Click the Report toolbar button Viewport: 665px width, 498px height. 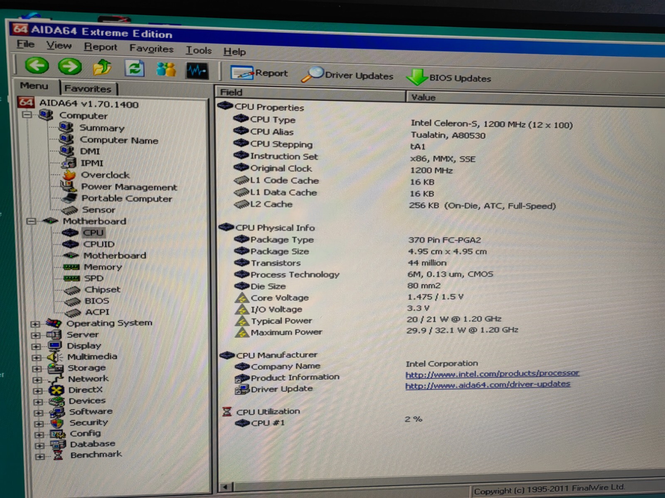point(259,73)
